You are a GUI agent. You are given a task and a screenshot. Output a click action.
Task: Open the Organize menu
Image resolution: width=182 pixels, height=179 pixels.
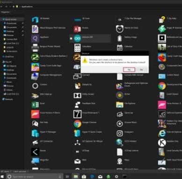tap(5, 12)
